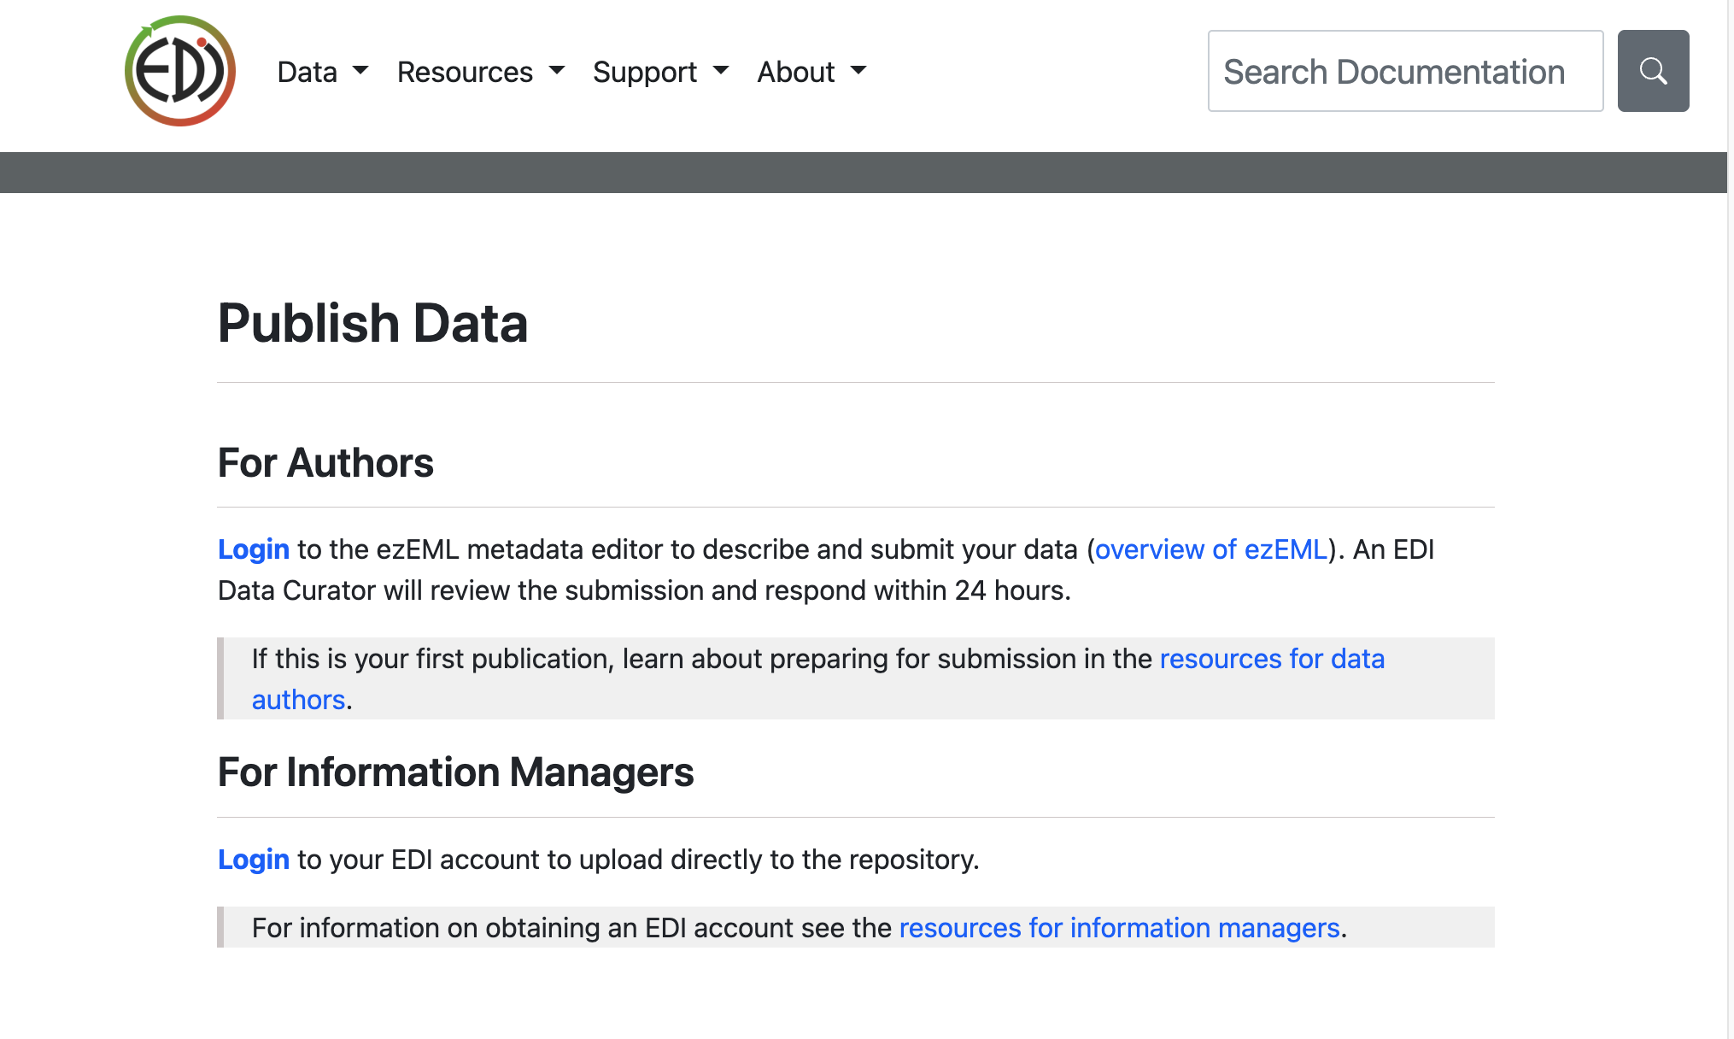
Task: Click the Publish Data page heading
Action: [372, 323]
